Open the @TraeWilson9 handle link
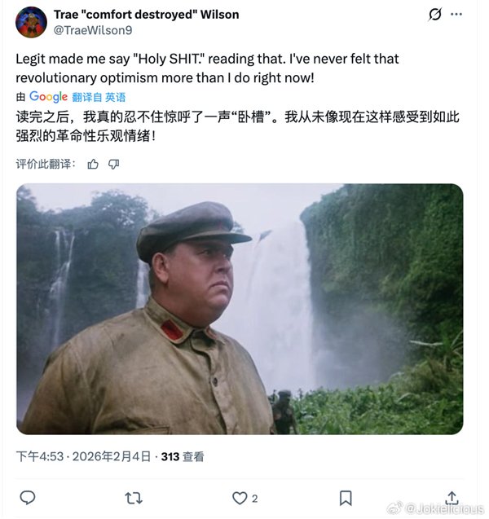The height and width of the screenshot is (519, 489). [93, 30]
